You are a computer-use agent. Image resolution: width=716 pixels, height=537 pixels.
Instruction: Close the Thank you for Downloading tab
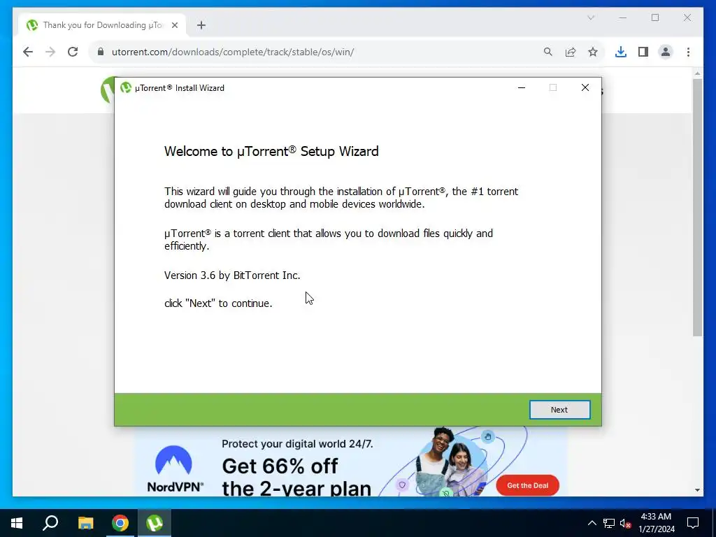coord(174,25)
